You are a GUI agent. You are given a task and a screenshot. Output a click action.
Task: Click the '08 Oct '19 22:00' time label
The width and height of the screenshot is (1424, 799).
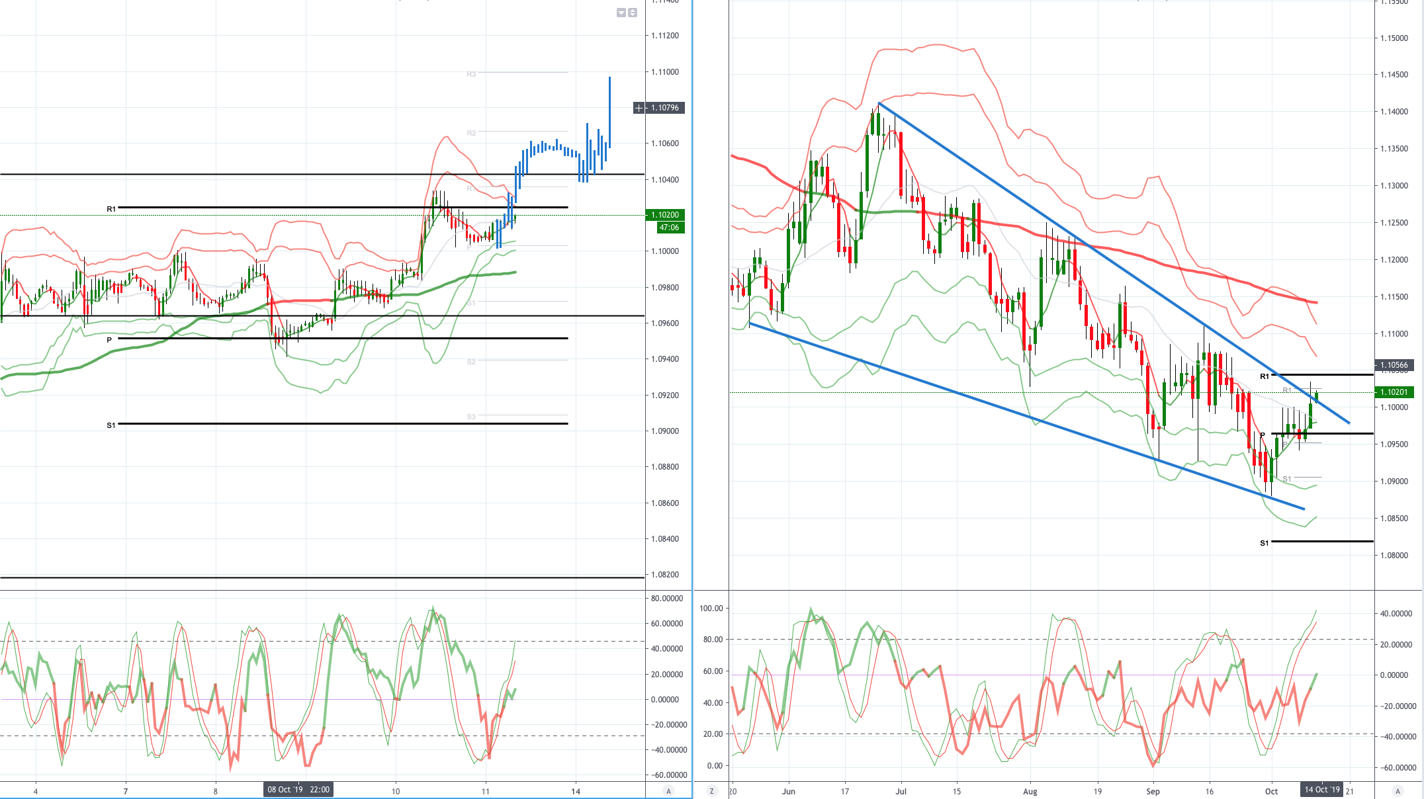298,790
